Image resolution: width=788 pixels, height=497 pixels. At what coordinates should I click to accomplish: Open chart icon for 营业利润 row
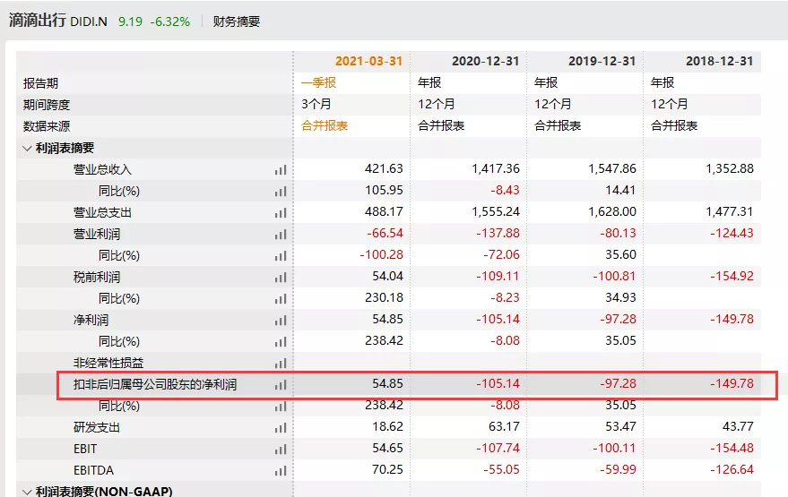281,235
